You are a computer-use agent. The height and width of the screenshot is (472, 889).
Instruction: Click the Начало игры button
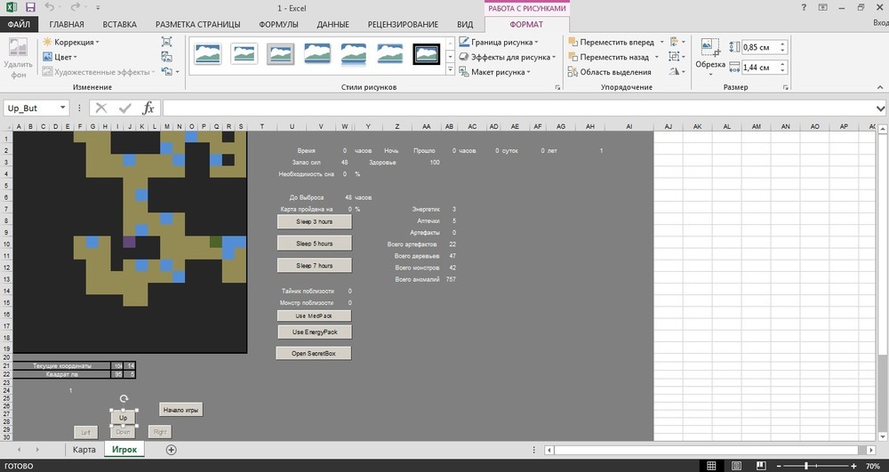pos(180,410)
